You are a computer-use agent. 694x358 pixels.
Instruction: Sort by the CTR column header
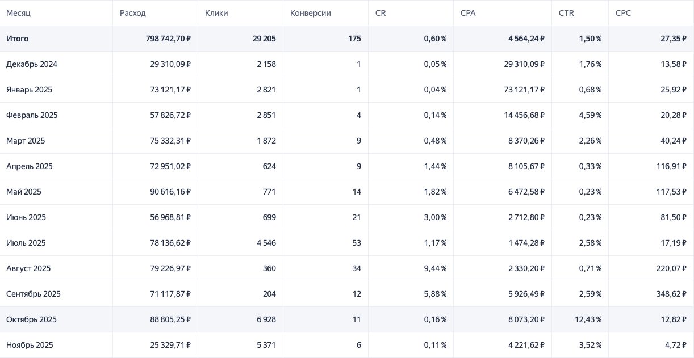[566, 13]
